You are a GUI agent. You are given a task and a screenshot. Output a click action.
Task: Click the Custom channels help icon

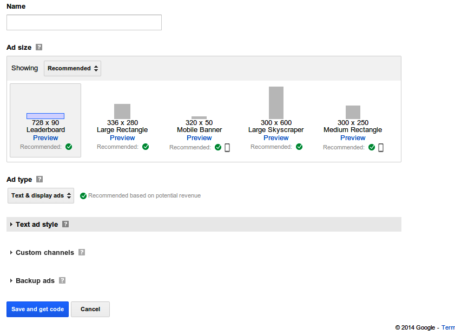click(82, 252)
